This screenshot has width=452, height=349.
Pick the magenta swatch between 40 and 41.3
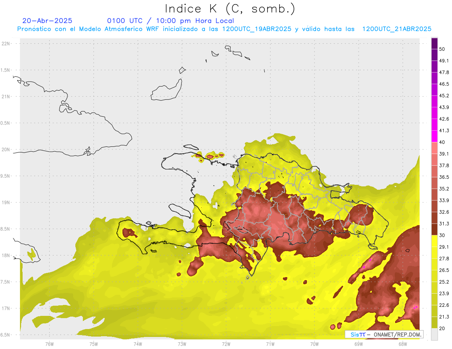[435, 136]
